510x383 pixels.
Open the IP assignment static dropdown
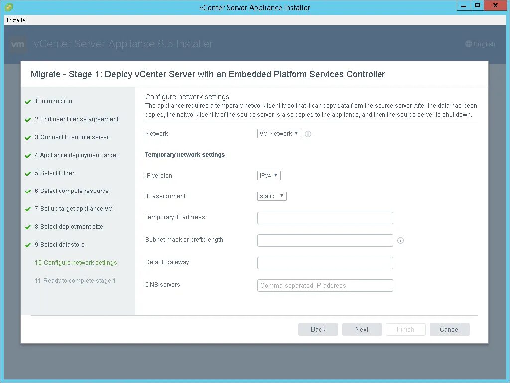coord(272,196)
